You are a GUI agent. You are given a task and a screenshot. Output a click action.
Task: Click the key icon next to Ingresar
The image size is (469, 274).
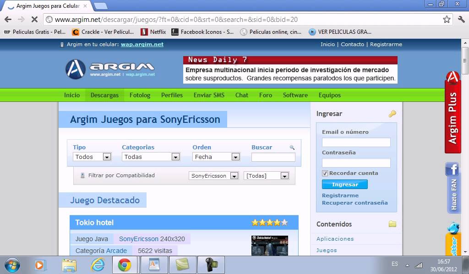(x=393, y=114)
